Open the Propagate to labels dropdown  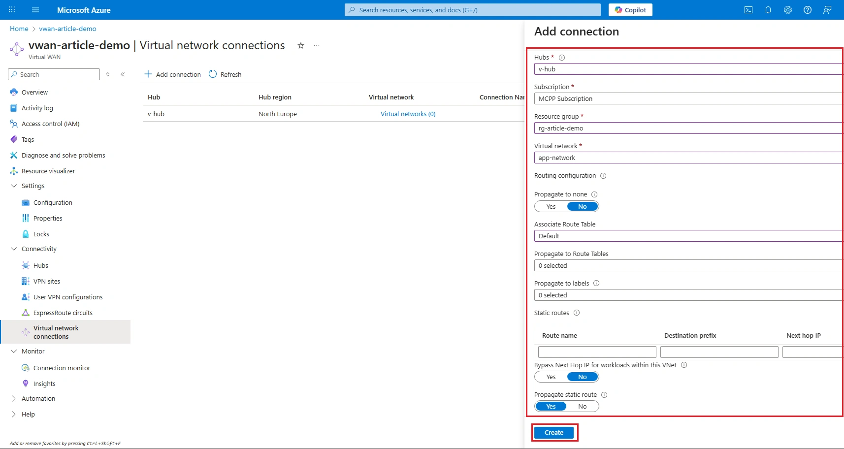(688, 295)
